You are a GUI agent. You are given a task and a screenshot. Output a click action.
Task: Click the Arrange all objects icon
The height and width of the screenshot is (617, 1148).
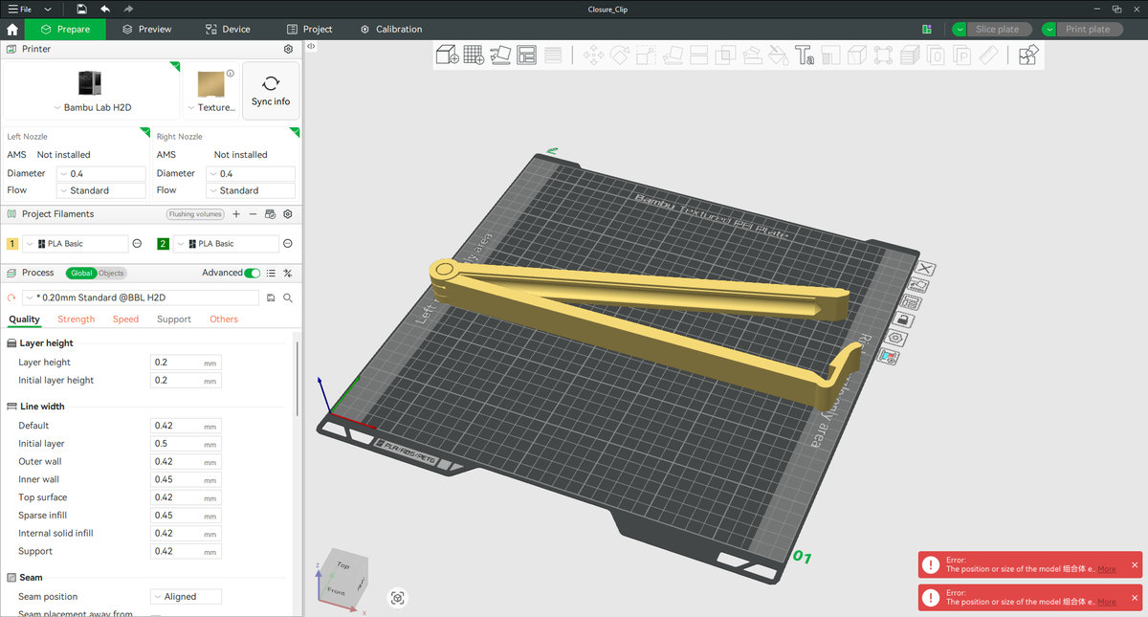[526, 55]
